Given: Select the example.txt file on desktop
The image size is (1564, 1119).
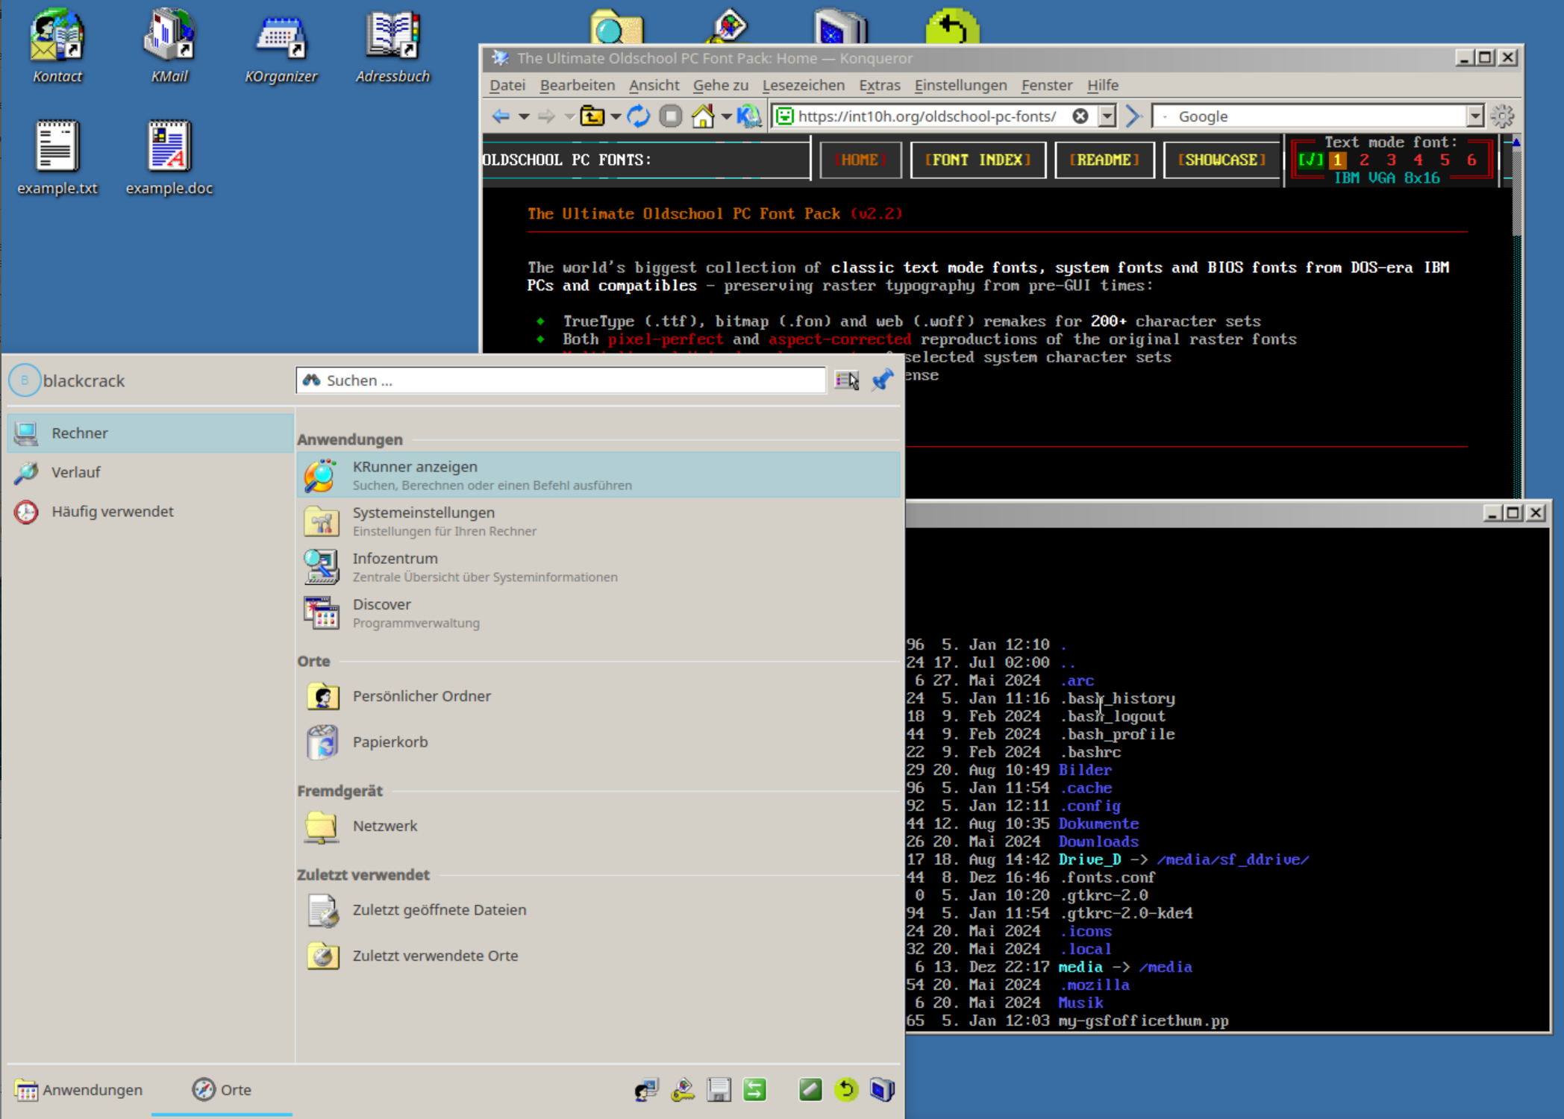Looking at the screenshot, I should point(57,157).
